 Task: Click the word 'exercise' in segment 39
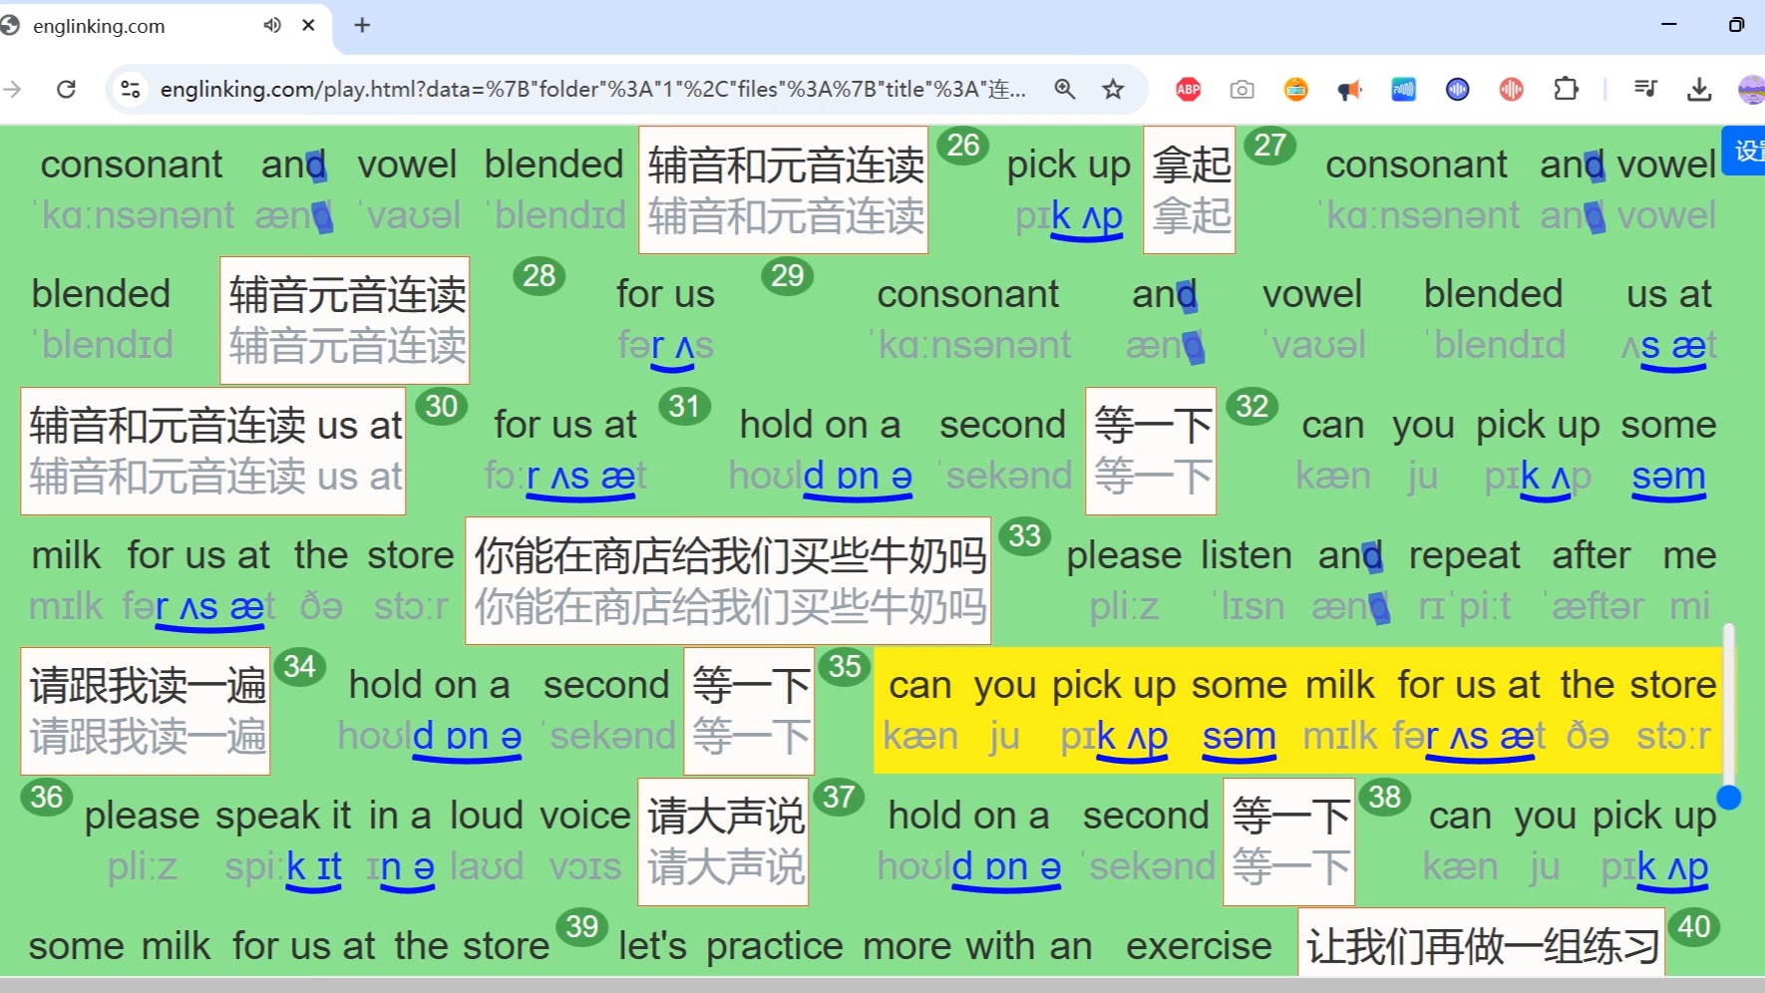tap(1199, 946)
